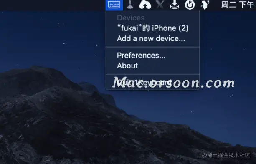The image size is (256, 164).
Task: Choose Add a new device...
Action: click(x=152, y=38)
